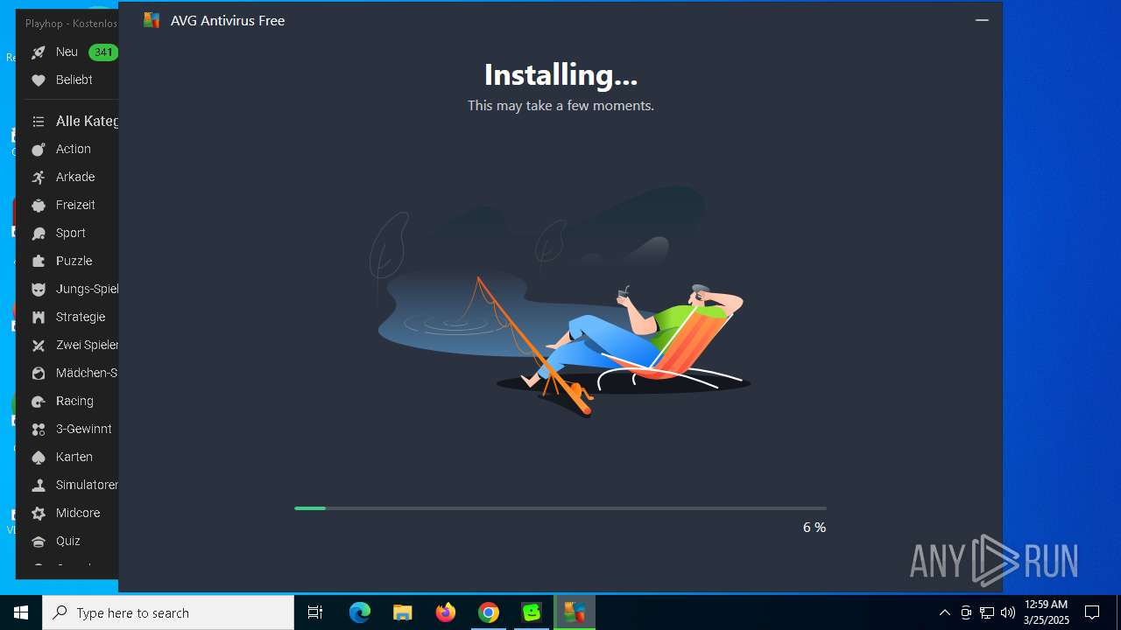Open the notification center icon
Image resolution: width=1121 pixels, height=630 pixels.
1092,612
